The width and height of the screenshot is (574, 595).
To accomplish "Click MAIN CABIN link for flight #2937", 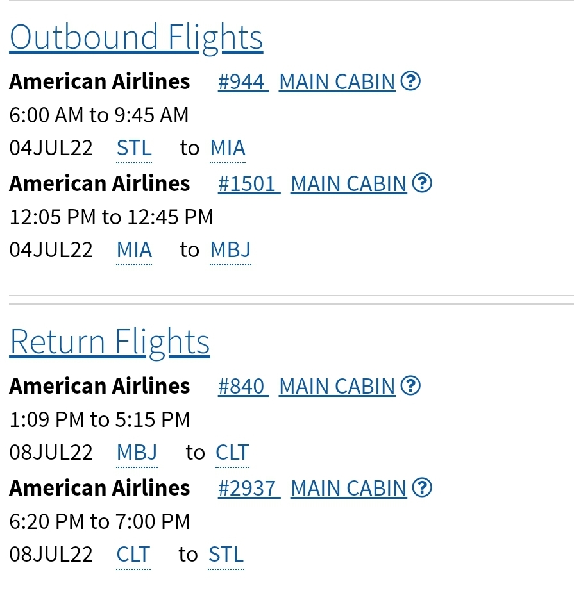I will point(349,489).
